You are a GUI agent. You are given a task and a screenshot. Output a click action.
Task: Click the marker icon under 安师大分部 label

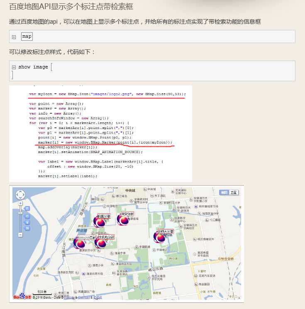(160, 237)
